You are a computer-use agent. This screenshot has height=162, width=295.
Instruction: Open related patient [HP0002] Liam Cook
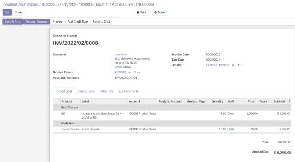click(x=127, y=72)
